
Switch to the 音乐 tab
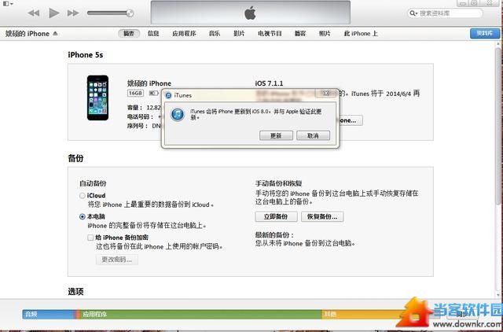pyautogui.click(x=215, y=33)
